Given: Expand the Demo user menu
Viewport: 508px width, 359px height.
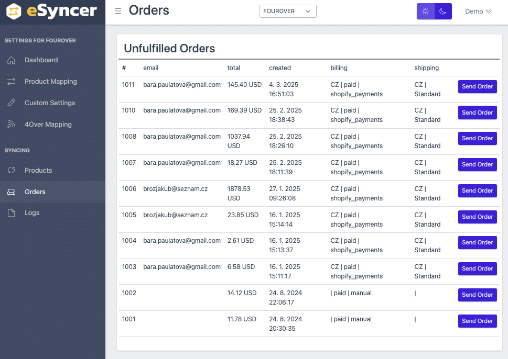Looking at the screenshot, I should (478, 12).
